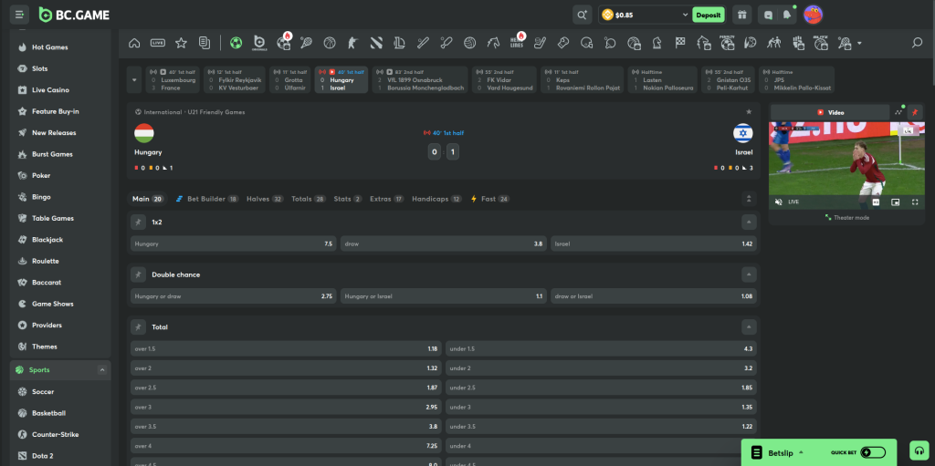The height and width of the screenshot is (466, 935).
Task: Pin the video panel with the red pin
Action: (915, 112)
